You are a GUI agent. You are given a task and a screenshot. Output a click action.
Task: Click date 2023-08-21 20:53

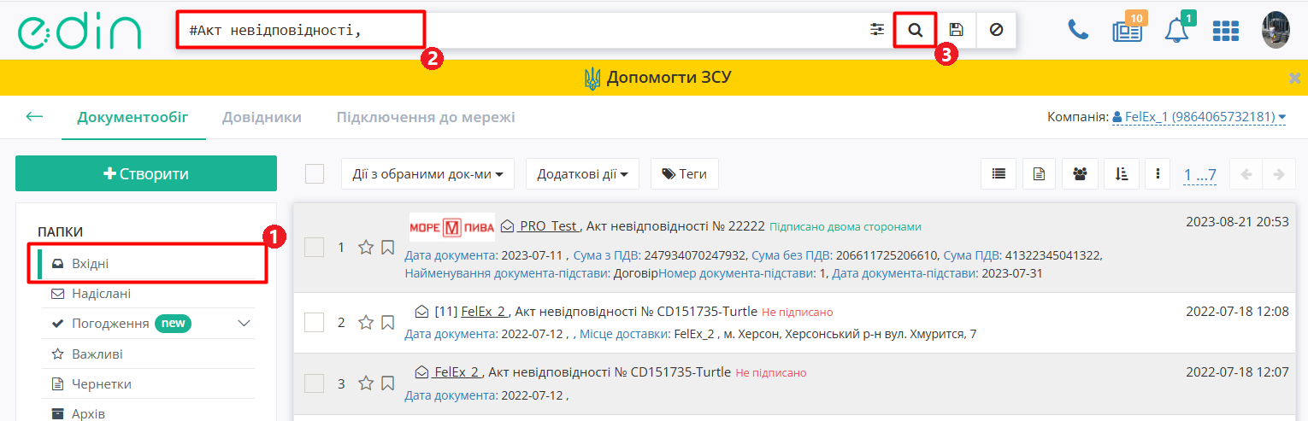click(1237, 221)
